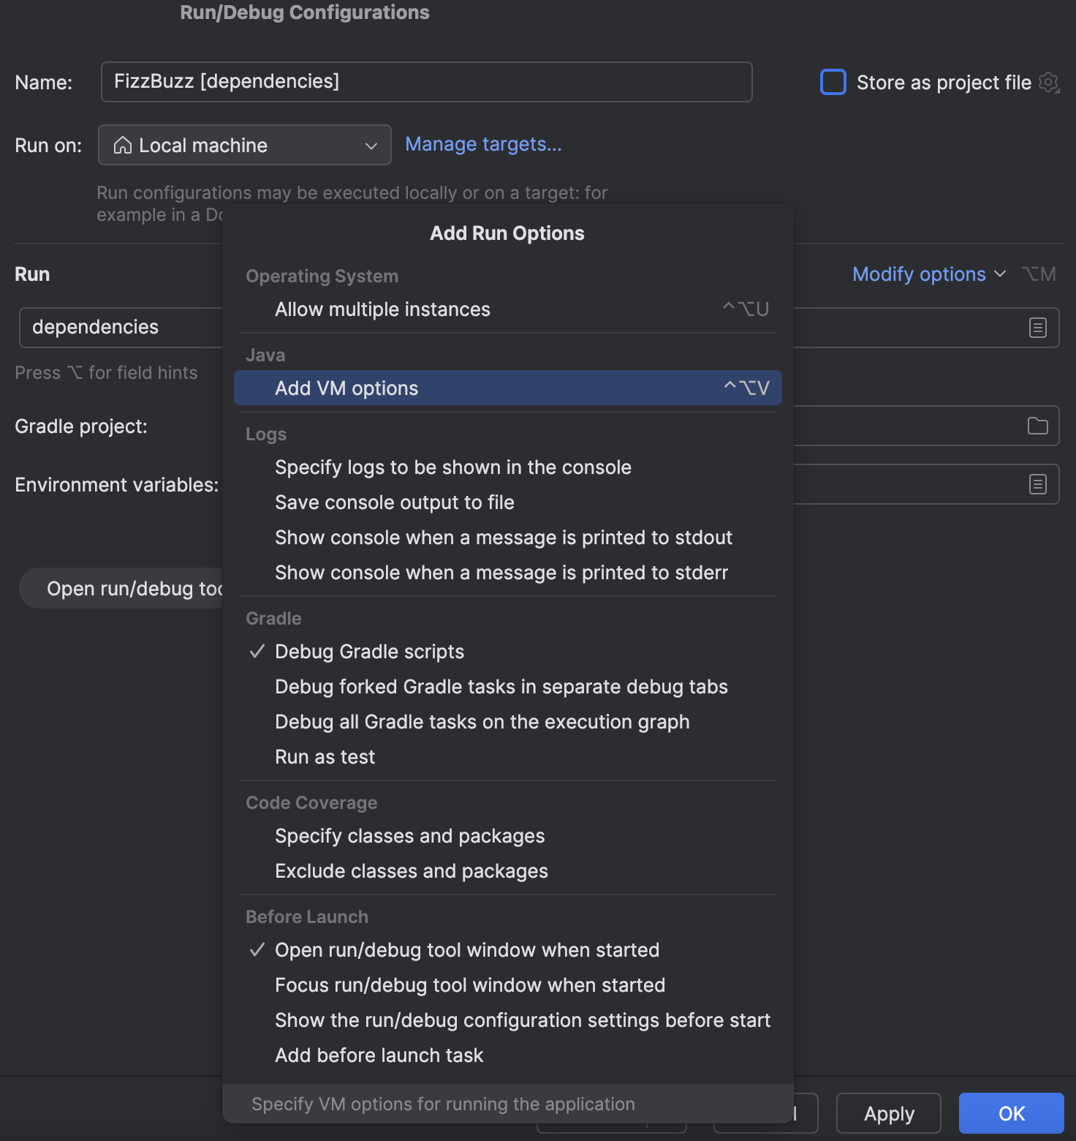
Task: Expand the Modify options dropdown
Action: tap(928, 274)
